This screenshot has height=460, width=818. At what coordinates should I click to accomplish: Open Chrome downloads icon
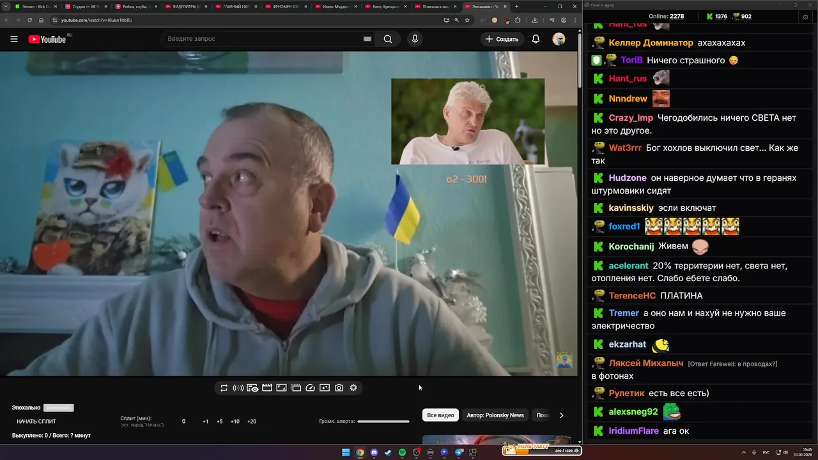[535, 20]
